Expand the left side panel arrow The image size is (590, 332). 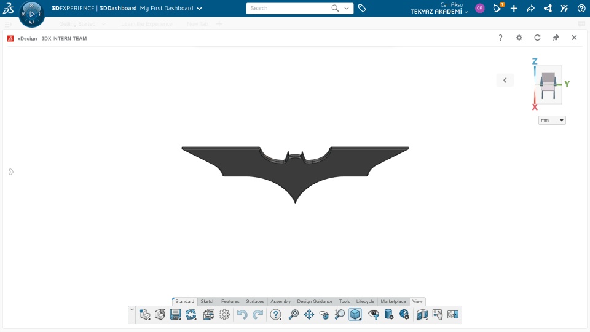[x=11, y=172]
